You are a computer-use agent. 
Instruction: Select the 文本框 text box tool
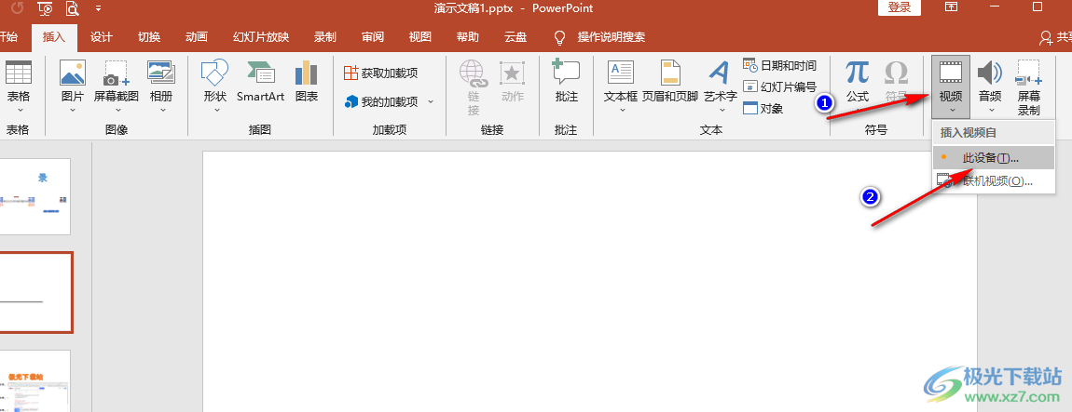pos(621,74)
